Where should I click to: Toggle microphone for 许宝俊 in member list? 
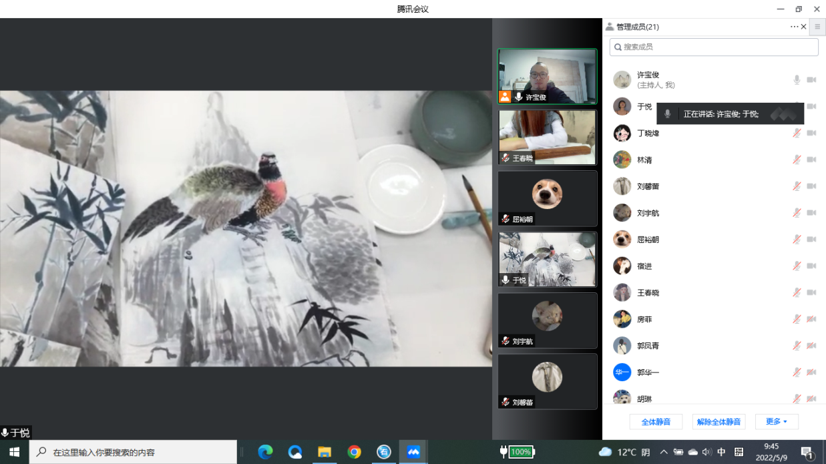click(x=797, y=80)
